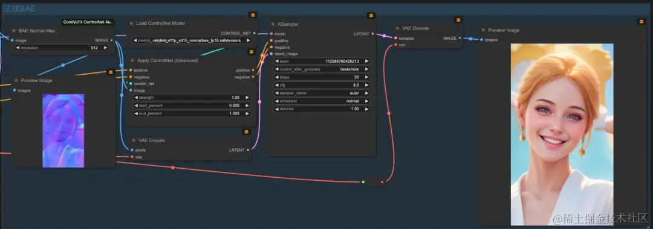Image resolution: width=653 pixels, height=229 pixels.
Task: Click fox badge on left Preview Image node
Action: (x=111, y=72)
